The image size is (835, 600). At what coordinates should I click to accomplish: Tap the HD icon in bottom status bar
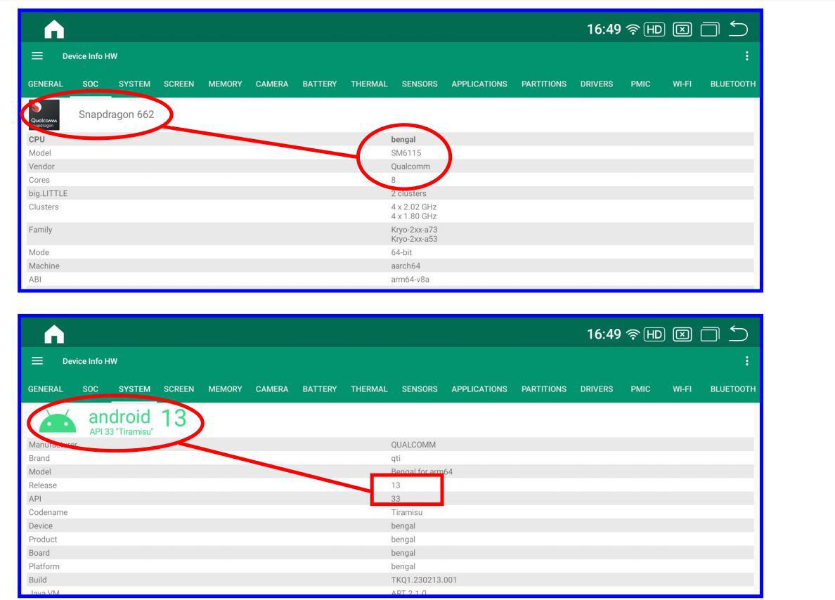pos(654,334)
